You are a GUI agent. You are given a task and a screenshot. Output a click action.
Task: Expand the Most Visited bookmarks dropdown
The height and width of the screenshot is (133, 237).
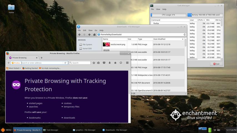[15, 68]
